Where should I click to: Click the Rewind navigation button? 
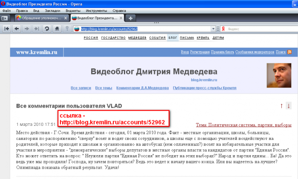[x=6, y=29]
